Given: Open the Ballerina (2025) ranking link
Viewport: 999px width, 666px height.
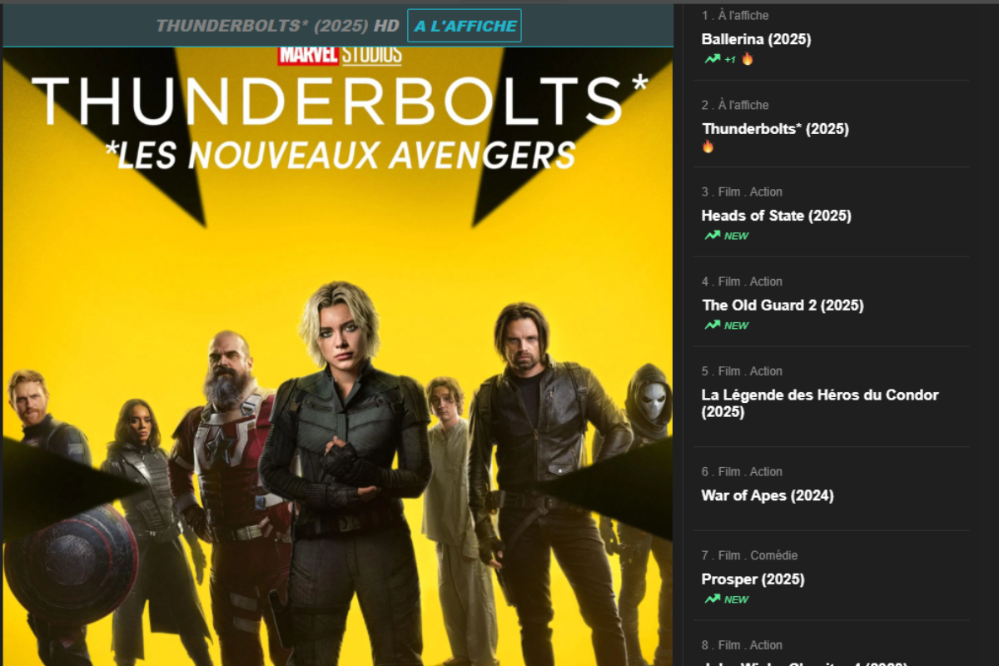Looking at the screenshot, I should click(756, 39).
